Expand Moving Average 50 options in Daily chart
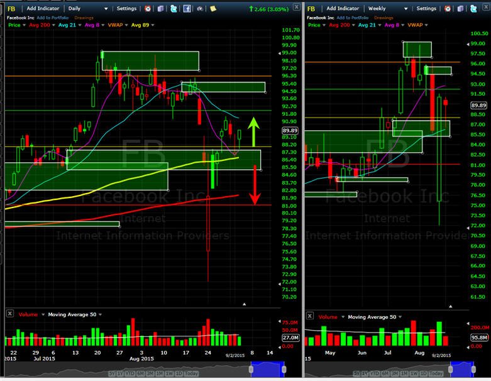 coord(100,314)
